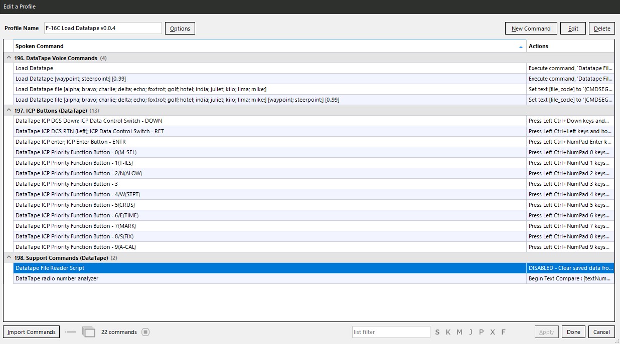
Task: Click the J joystick filter letter
Action: point(471,332)
